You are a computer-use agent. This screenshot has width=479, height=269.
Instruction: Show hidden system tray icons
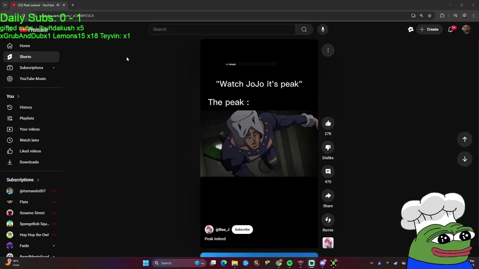coord(372,263)
